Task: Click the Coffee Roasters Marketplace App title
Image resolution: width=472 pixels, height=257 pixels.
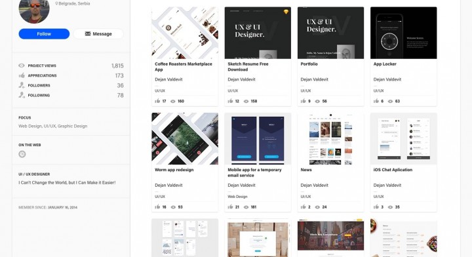Action: [184, 66]
